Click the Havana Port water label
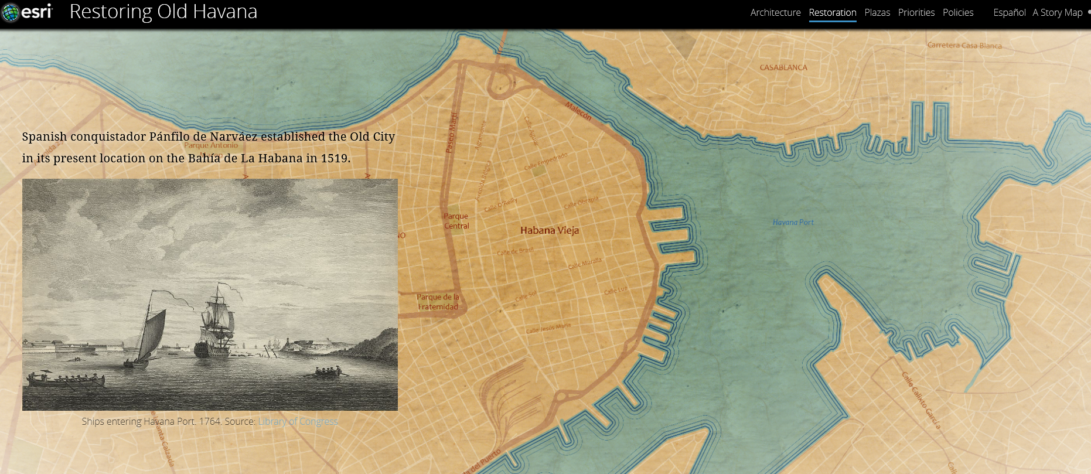The width and height of the screenshot is (1091, 474). 793,222
